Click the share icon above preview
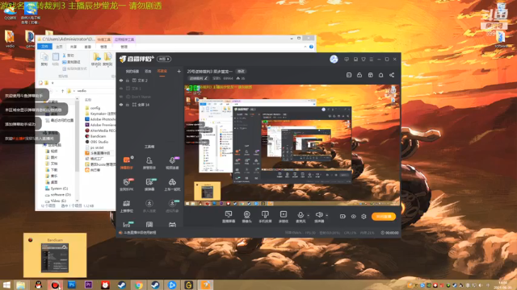The image size is (517, 290). pos(392,75)
